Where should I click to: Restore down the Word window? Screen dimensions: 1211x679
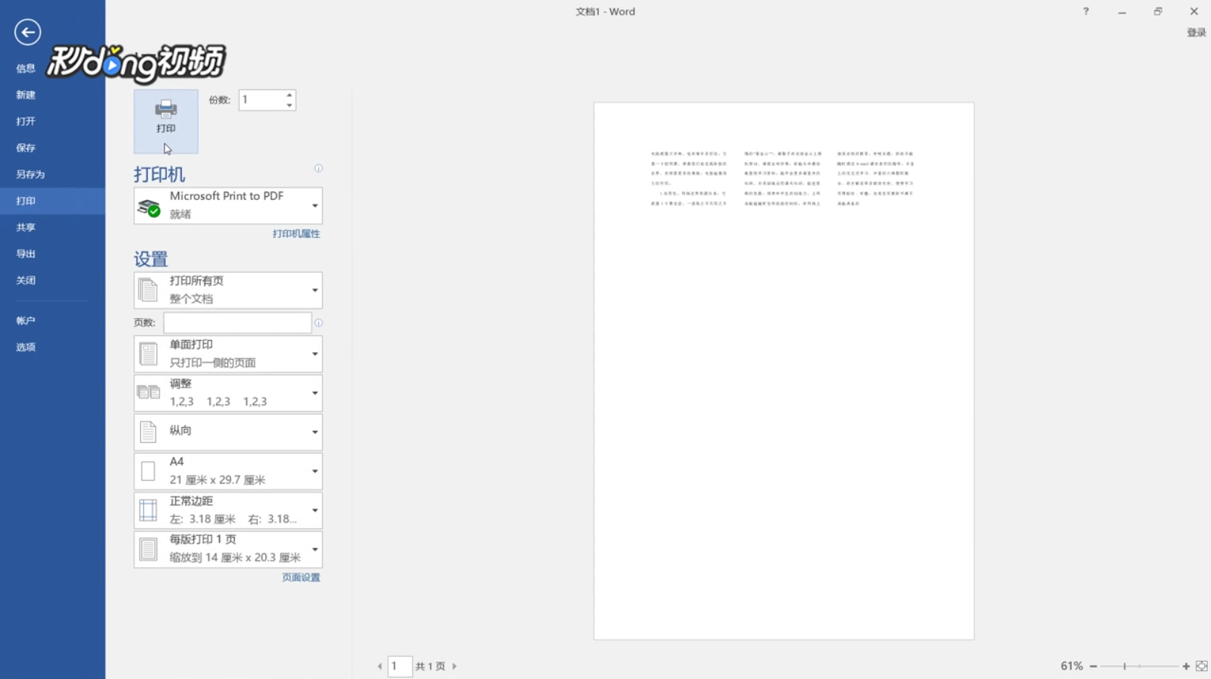pyautogui.click(x=1158, y=11)
